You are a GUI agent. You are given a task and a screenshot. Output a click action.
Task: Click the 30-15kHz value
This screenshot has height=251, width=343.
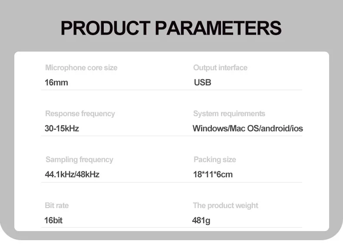[62, 128]
